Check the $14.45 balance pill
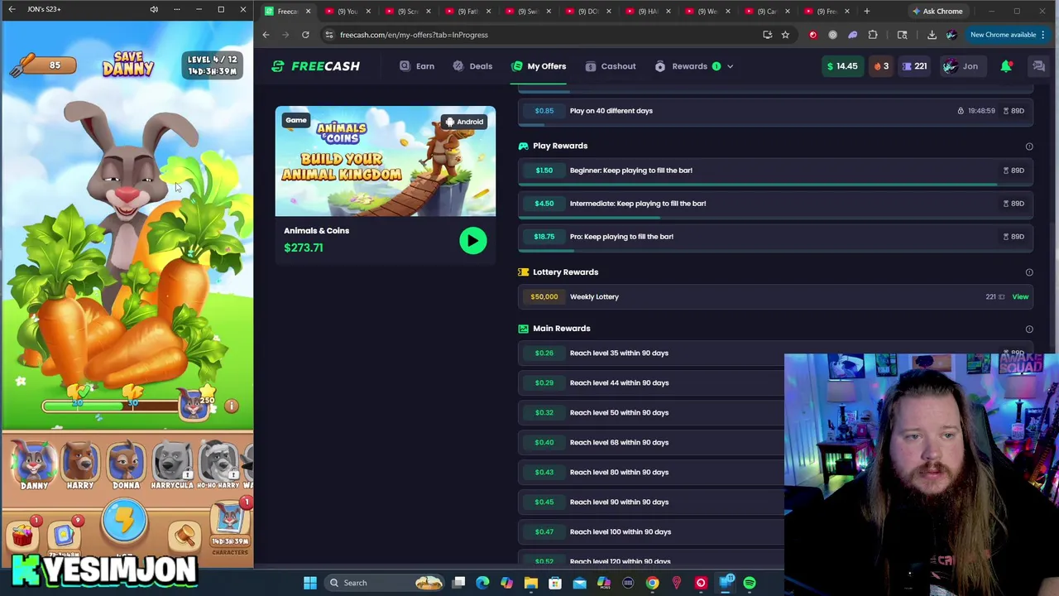This screenshot has height=596, width=1059. [841, 66]
